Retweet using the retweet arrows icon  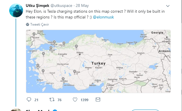[52, 99]
